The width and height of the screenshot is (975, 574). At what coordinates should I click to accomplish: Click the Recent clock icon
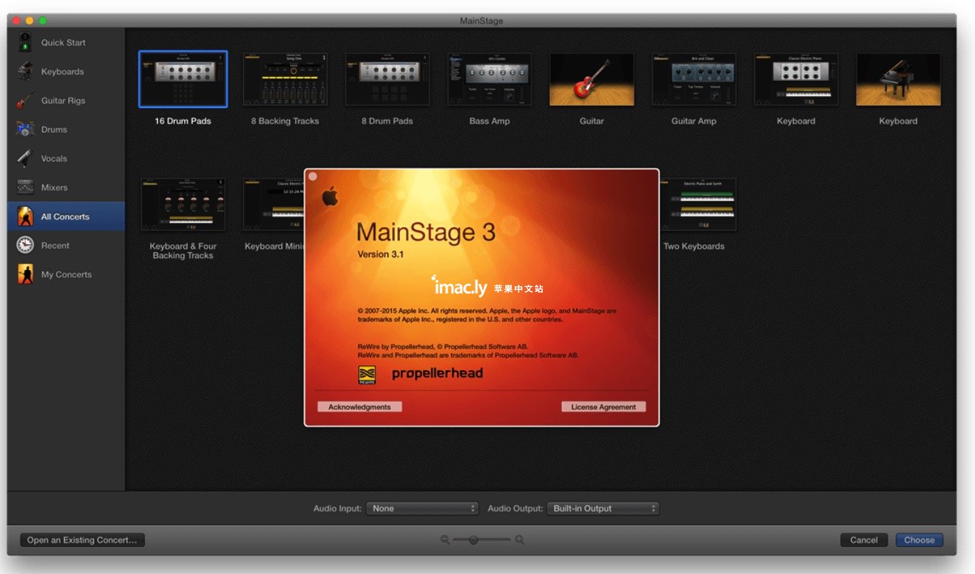pyautogui.click(x=26, y=246)
